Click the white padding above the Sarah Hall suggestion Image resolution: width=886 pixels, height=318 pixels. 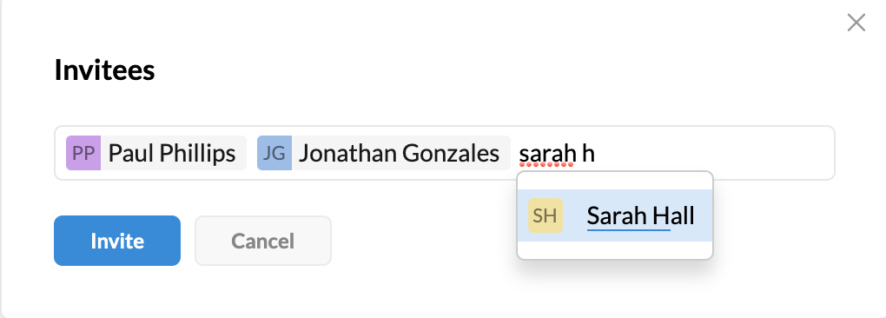(x=615, y=182)
